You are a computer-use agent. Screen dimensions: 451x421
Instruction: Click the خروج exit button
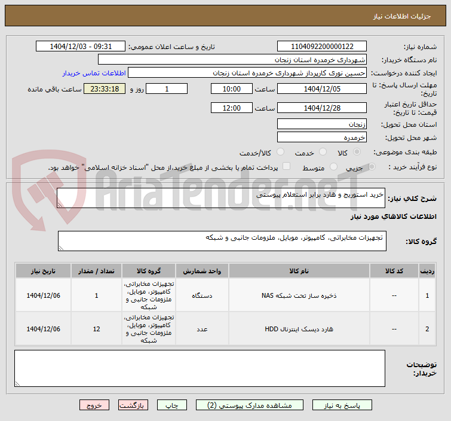[94, 405]
